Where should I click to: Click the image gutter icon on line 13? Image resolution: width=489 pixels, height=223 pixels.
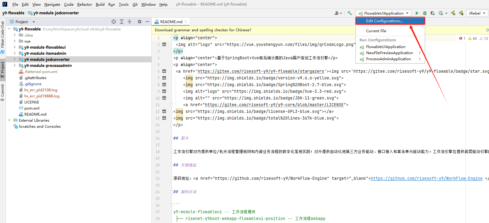pos(164,118)
